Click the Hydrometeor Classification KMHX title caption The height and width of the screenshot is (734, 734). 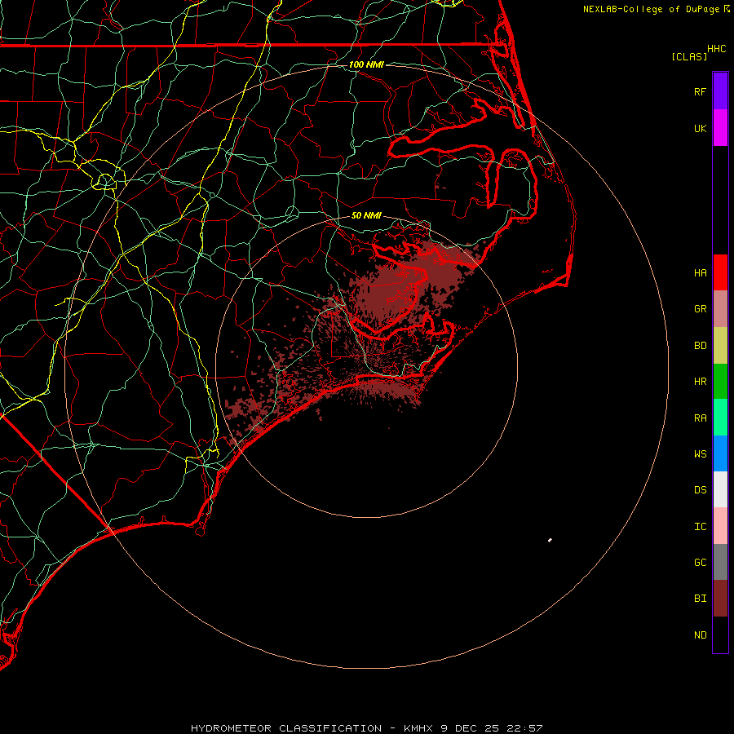point(366,728)
